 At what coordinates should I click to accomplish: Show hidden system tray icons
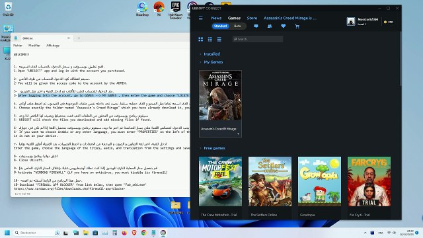point(365,233)
